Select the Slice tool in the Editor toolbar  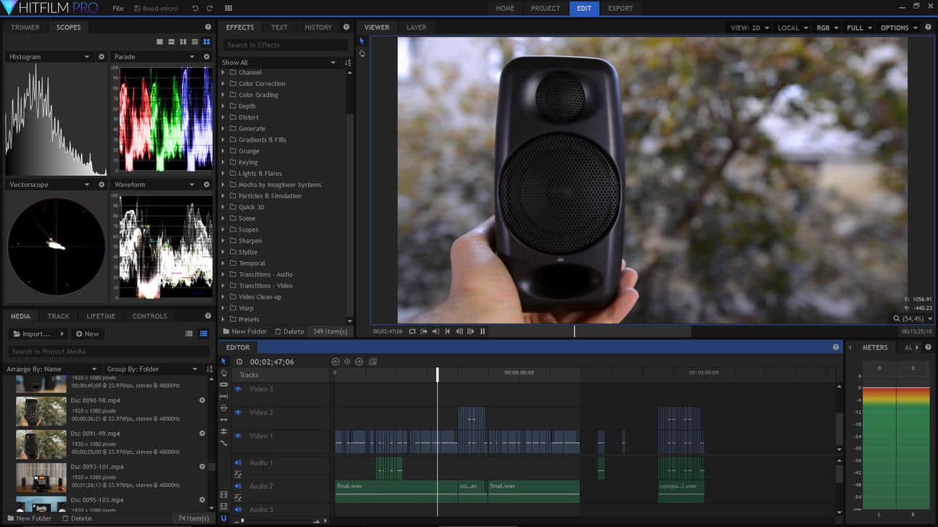(223, 384)
